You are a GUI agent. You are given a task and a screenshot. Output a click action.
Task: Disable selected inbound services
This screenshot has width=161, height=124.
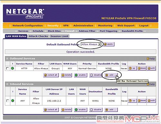[96, 110]
